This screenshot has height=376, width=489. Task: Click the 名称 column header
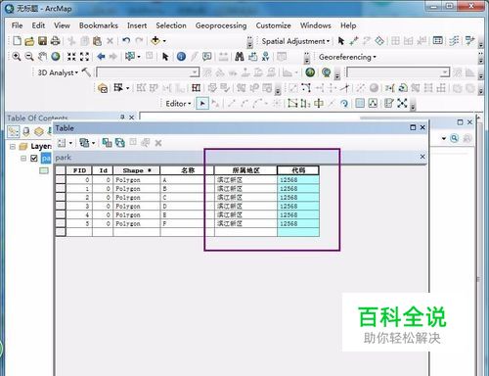[188, 170]
